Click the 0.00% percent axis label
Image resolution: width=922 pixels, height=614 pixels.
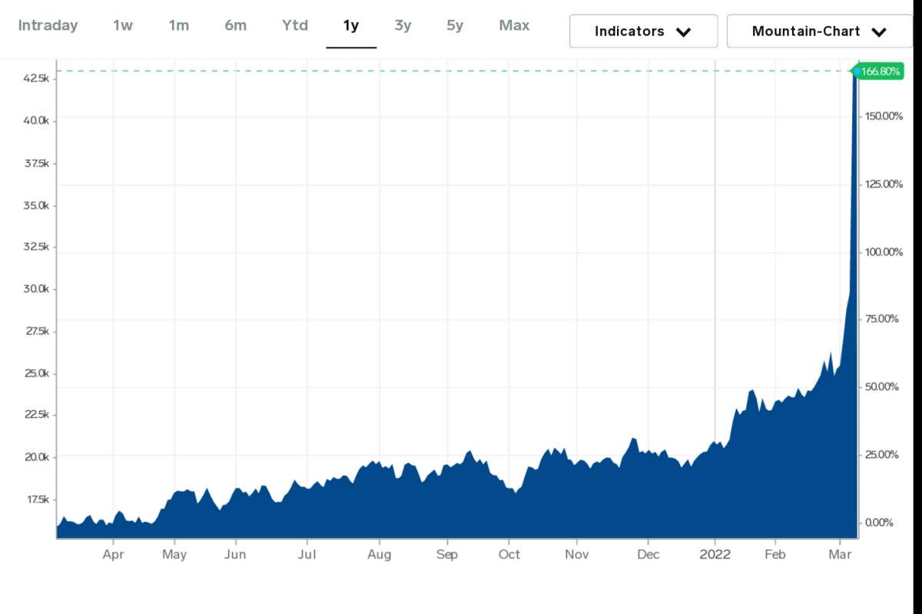pos(878,523)
